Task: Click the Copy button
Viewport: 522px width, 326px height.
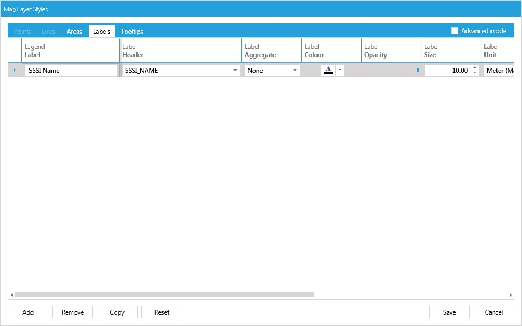Action: [117, 312]
